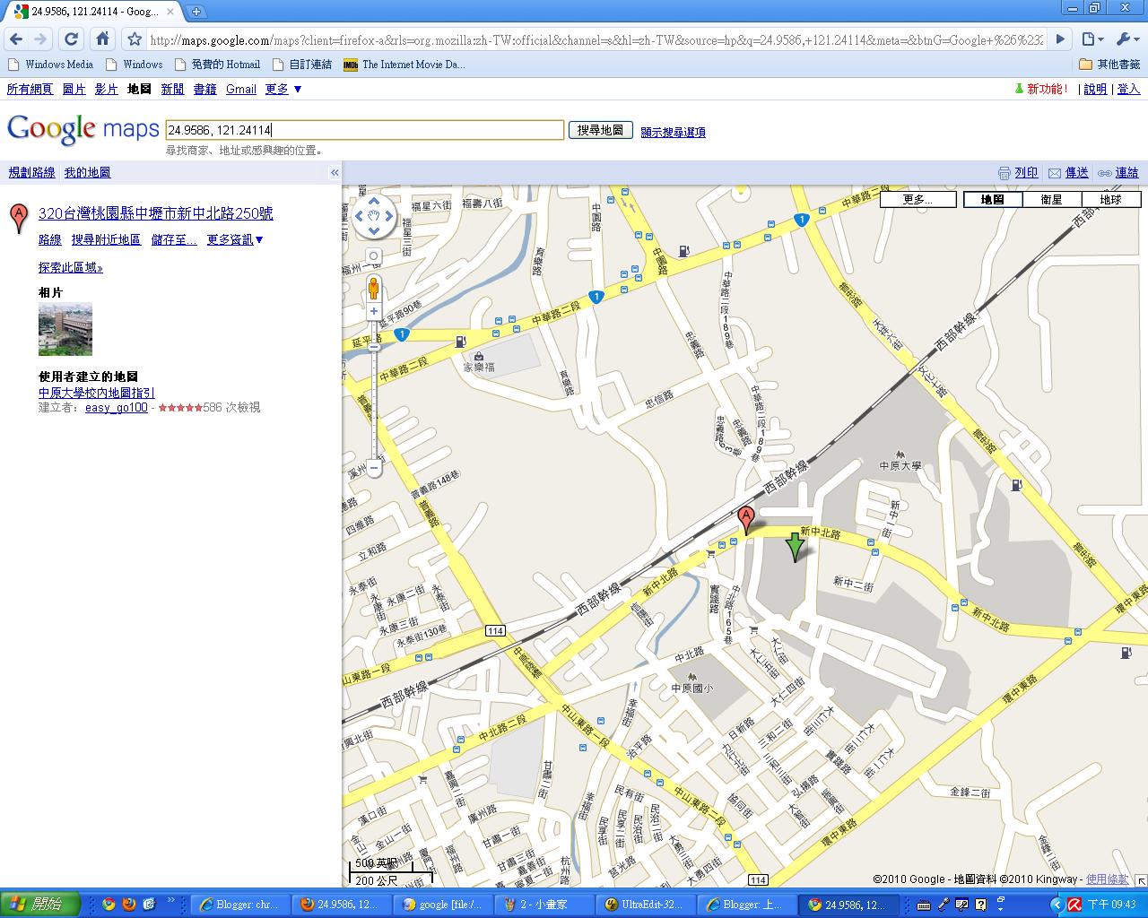Click the Go arrow beside the address bar
1148x918 pixels.
(x=1060, y=39)
